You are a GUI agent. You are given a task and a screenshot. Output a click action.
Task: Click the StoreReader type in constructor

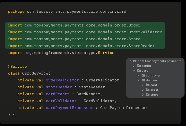[92, 87]
